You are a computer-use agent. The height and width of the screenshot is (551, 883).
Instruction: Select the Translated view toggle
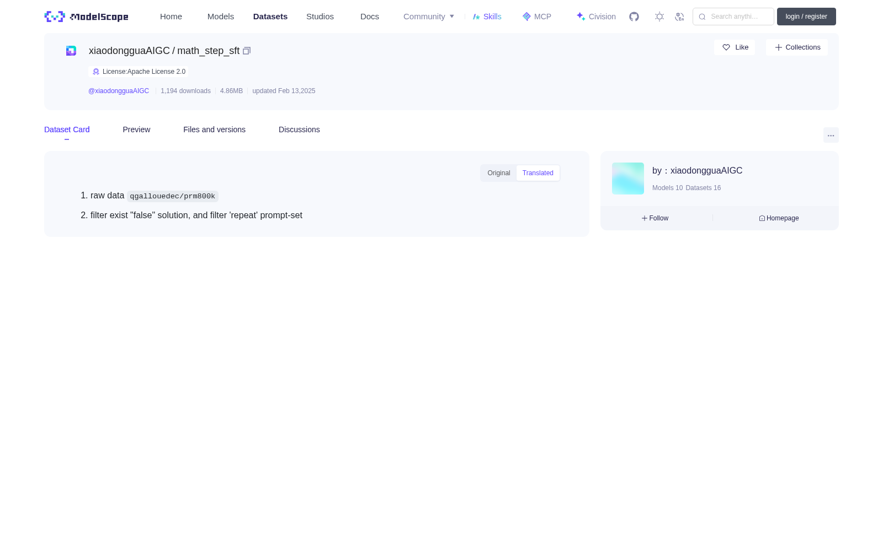click(x=538, y=173)
